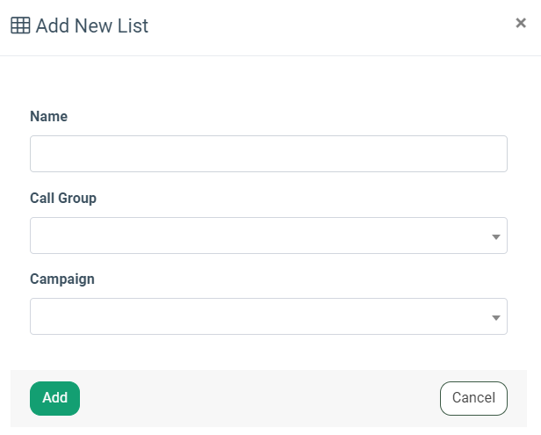Click the Name field label
Screen dimensions: 541x435
[48, 116]
